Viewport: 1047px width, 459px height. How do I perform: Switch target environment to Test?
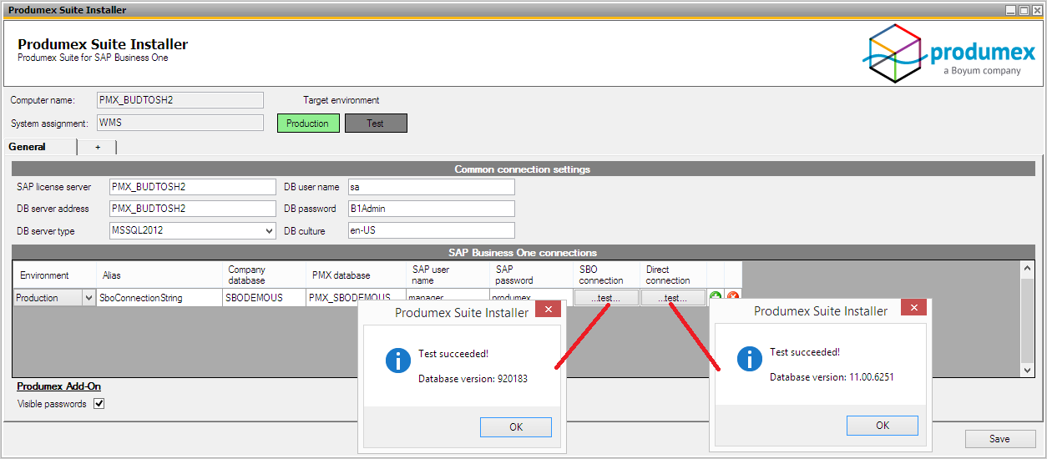[x=376, y=124]
